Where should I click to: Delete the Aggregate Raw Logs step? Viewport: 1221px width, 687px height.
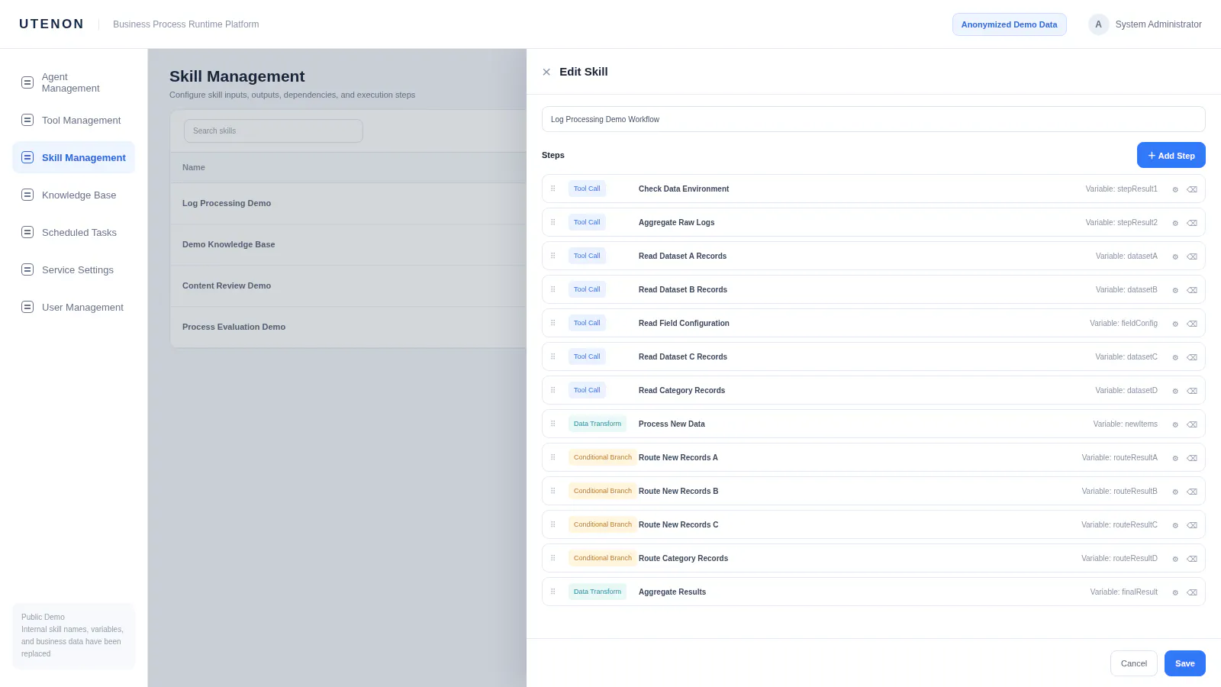[x=1192, y=223]
